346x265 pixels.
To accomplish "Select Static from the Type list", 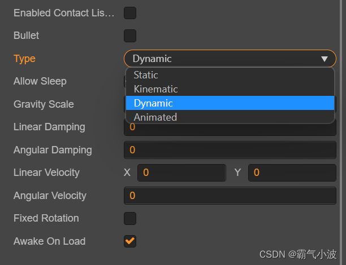I will (230, 75).
